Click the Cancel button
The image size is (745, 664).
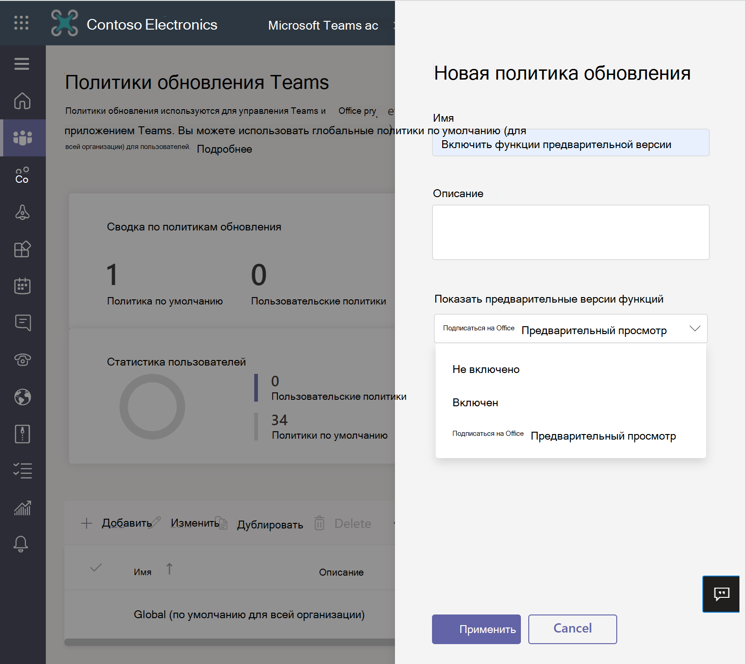pos(572,629)
